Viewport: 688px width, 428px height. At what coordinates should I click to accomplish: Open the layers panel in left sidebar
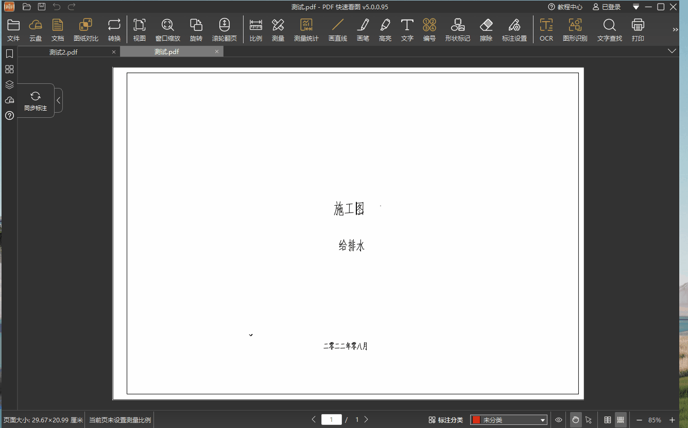pos(9,85)
